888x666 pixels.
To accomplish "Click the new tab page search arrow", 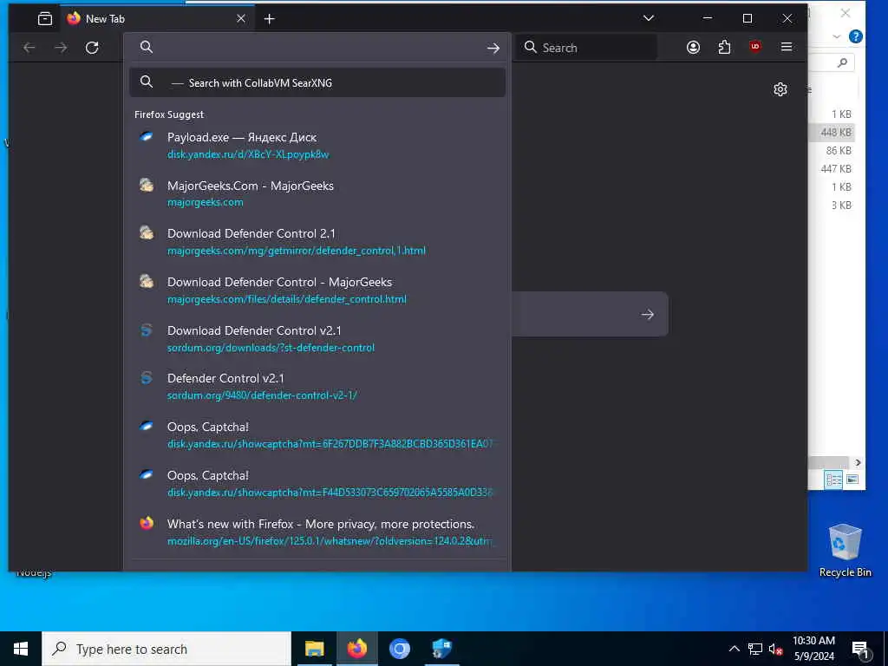I will pos(647,314).
